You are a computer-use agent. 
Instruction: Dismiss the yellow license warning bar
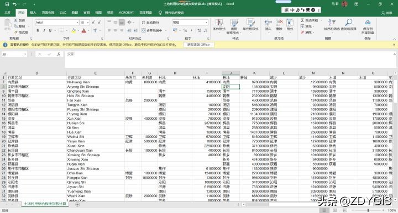[394, 45]
